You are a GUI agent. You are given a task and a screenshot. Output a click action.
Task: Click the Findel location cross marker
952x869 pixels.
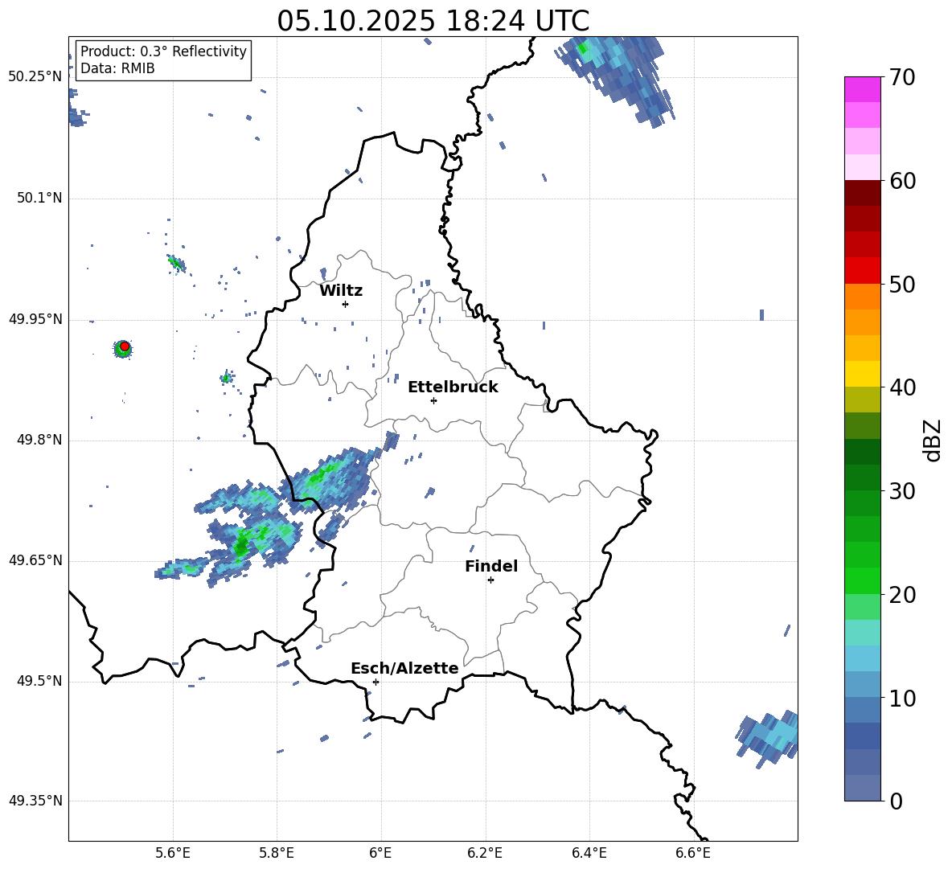click(x=490, y=580)
